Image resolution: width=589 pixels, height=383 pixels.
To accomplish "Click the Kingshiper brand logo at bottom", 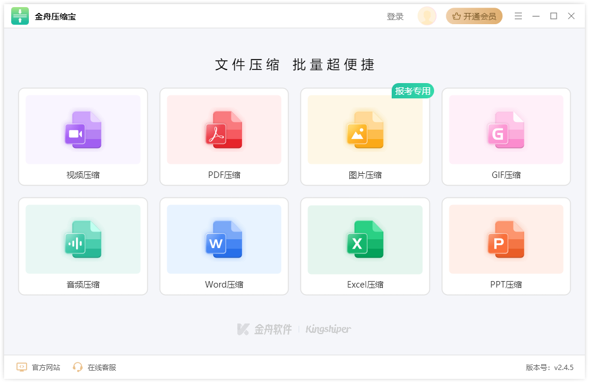I will pos(328,330).
